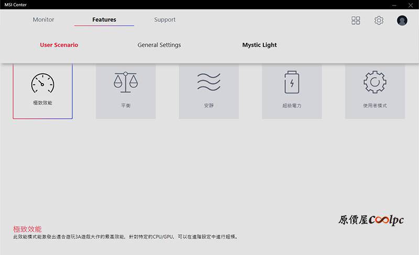The image size is (419, 255).
Task: Open the Mystic Light feature
Action: click(259, 45)
